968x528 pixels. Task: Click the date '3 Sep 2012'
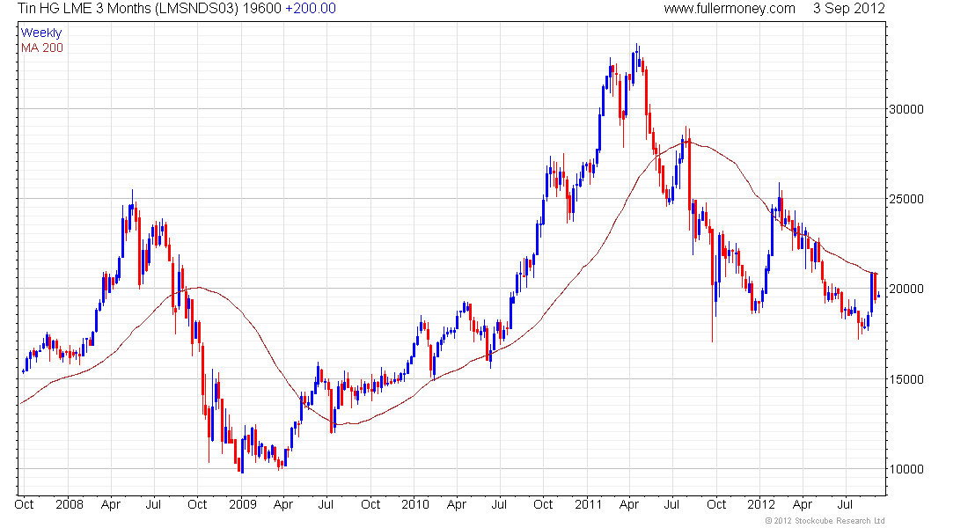pyautogui.click(x=849, y=9)
